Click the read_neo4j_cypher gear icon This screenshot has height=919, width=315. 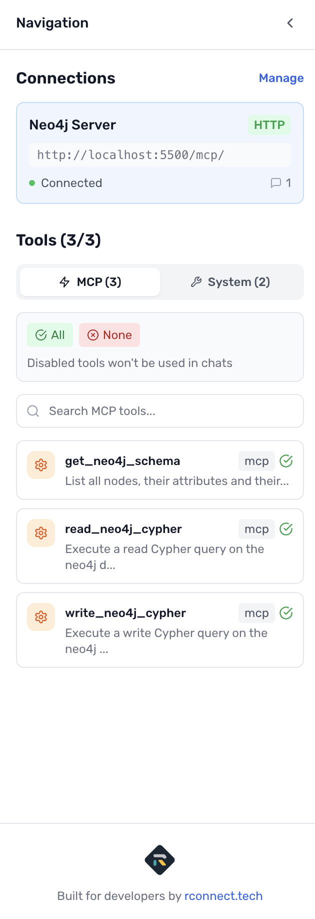click(x=41, y=533)
